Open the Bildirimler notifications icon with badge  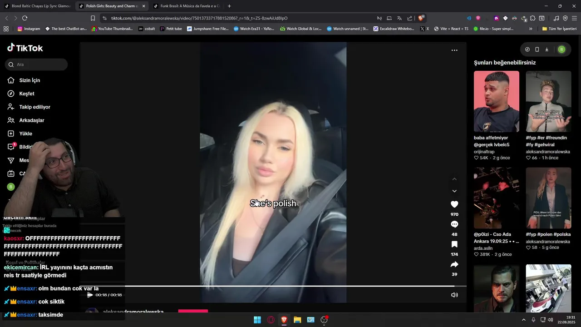point(11,147)
